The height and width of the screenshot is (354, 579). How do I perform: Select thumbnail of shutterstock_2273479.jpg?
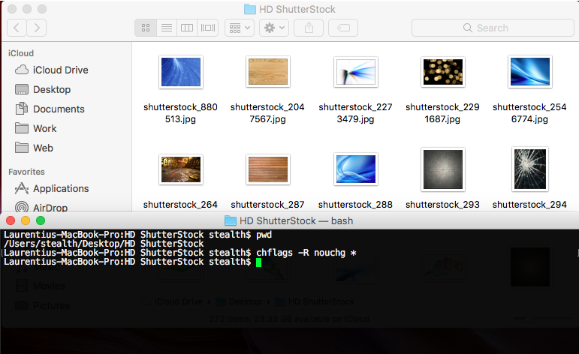click(356, 72)
